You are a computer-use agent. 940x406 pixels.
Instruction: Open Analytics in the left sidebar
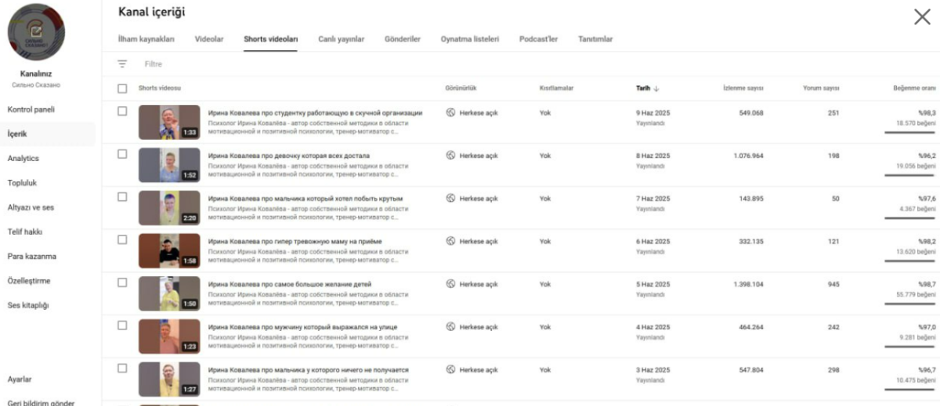tap(23, 159)
